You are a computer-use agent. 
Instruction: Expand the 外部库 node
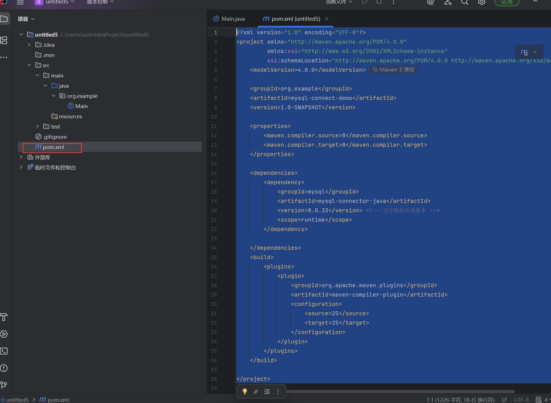(x=21, y=157)
